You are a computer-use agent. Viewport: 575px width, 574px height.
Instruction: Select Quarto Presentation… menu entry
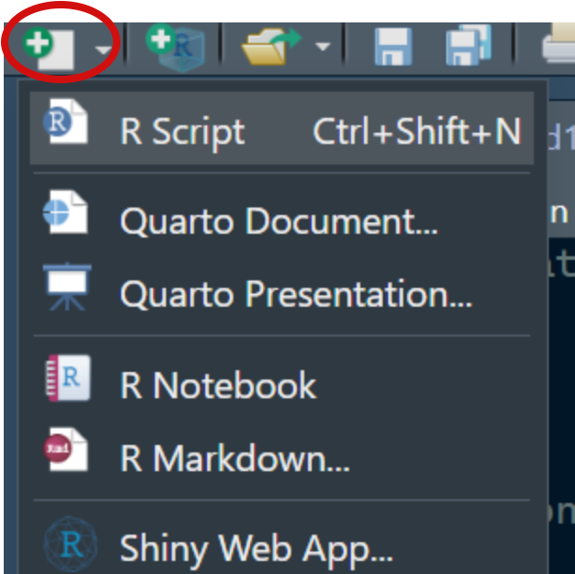[295, 294]
